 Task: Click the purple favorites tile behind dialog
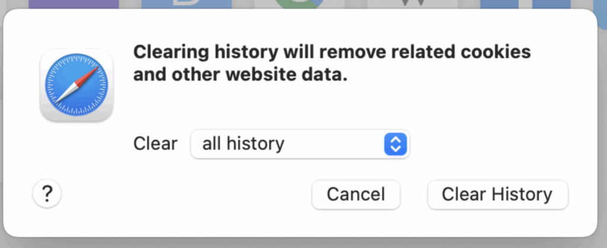(x=73, y=4)
